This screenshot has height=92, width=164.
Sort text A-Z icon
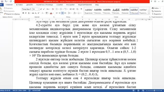coord(77,9)
